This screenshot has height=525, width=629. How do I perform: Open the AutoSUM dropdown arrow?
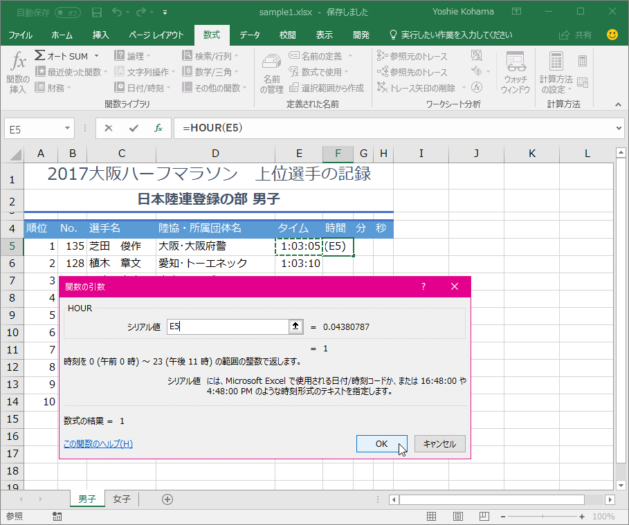(96, 56)
